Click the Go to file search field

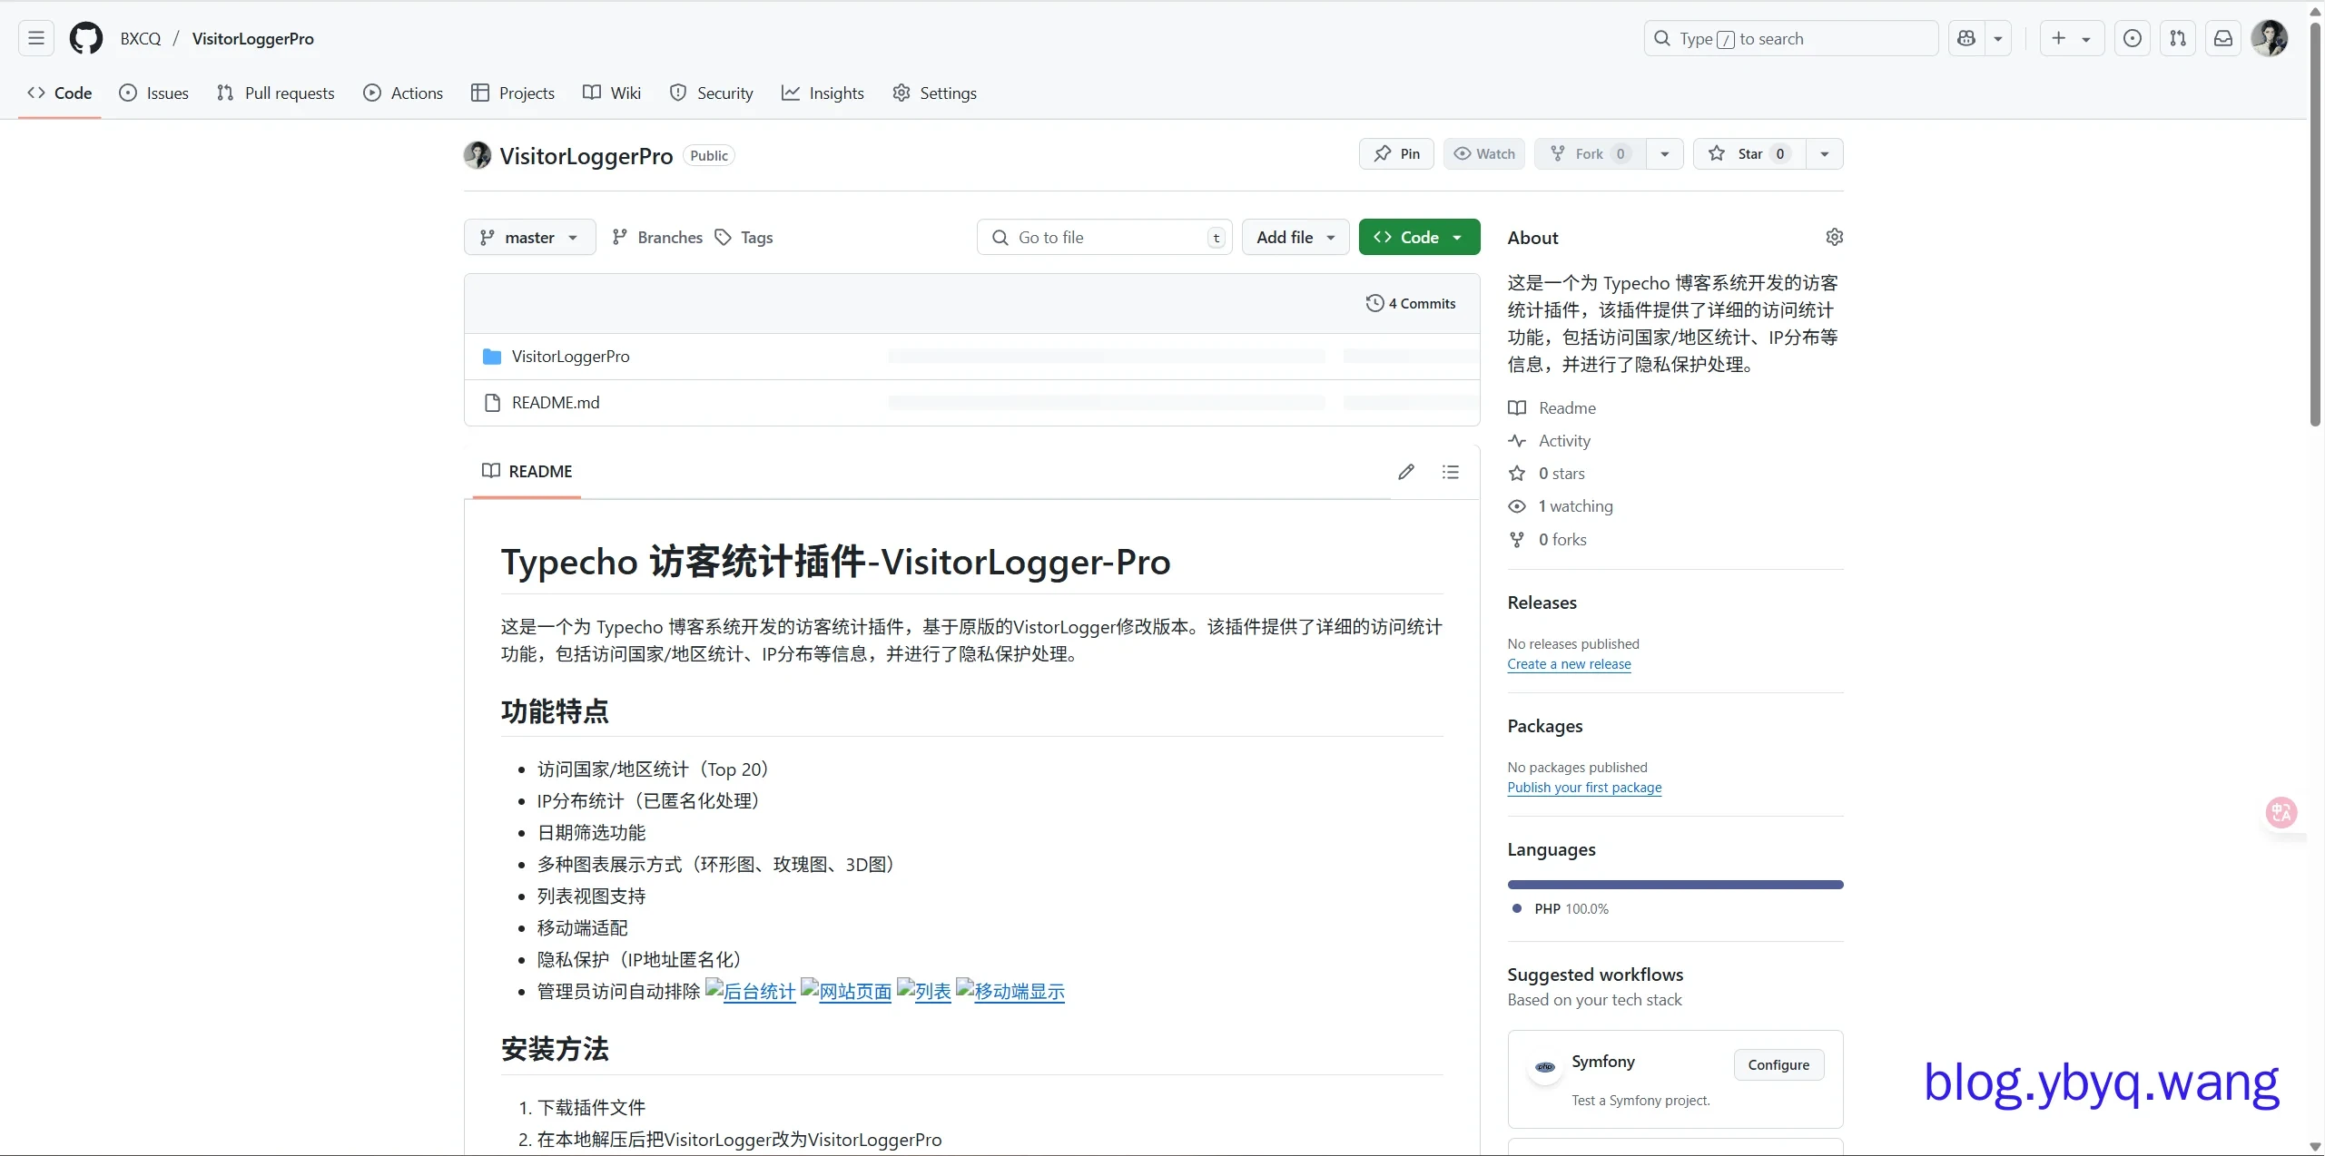pyautogui.click(x=1105, y=237)
